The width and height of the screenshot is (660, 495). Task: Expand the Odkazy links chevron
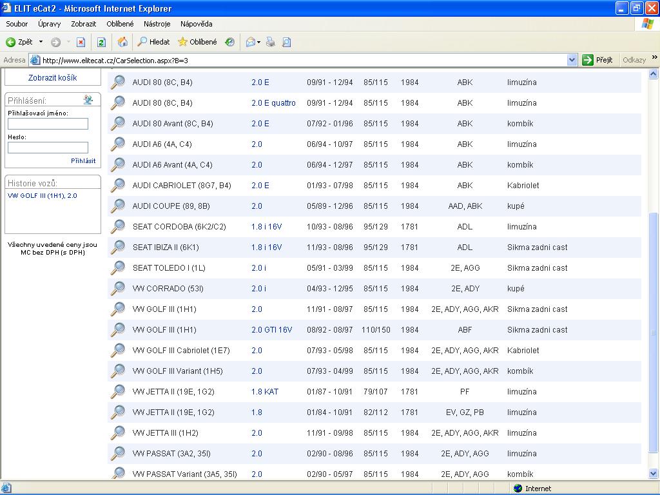pos(655,57)
